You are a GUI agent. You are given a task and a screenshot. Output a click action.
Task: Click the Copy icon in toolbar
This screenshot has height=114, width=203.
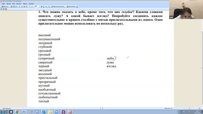(22, 6)
